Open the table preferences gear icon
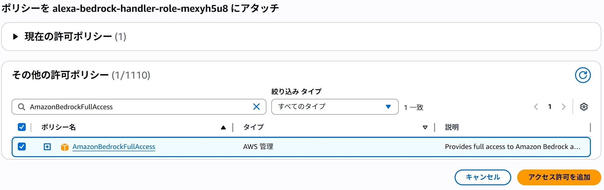Viewport: 604px width, 190px height. click(x=584, y=107)
